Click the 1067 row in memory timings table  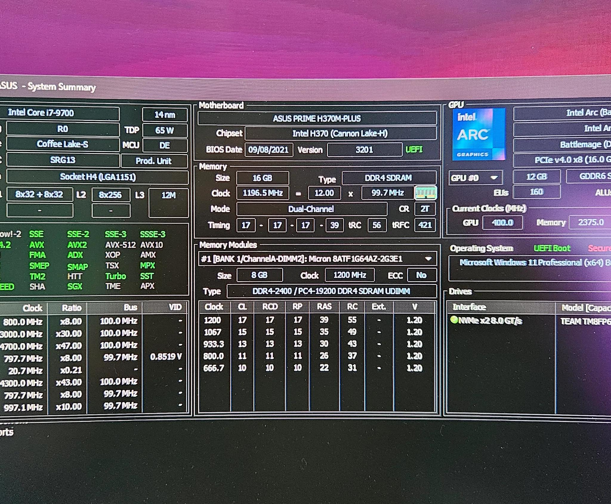click(317, 332)
